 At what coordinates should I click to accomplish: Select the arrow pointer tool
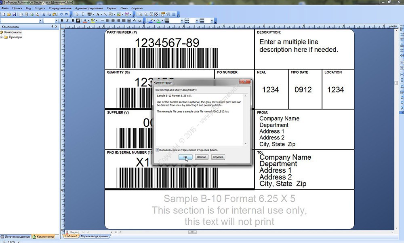(x=77, y=15)
